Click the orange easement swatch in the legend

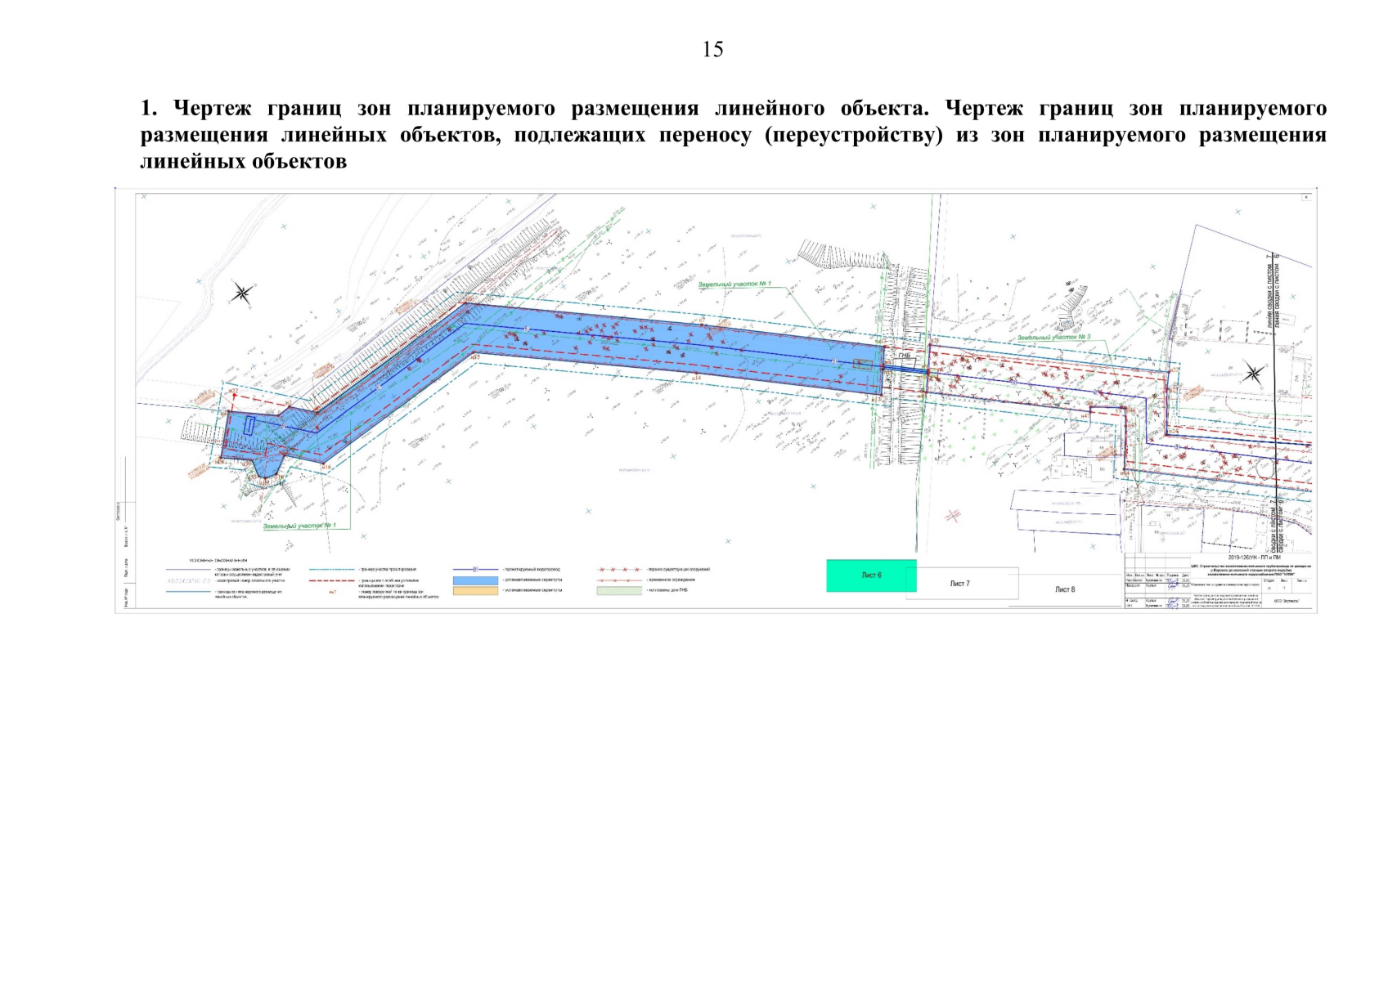pyautogui.click(x=475, y=590)
